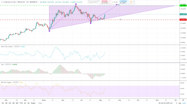Image resolution: width=187 pixels, height=105 pixels.
Task: Toggle auto scale with the auto button
Action: 184,103
